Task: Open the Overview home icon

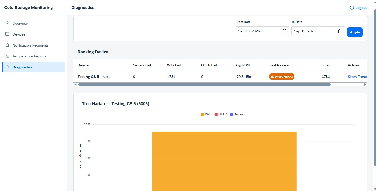Action: (x=7, y=23)
